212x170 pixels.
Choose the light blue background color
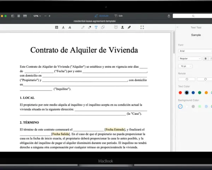[206, 106]
